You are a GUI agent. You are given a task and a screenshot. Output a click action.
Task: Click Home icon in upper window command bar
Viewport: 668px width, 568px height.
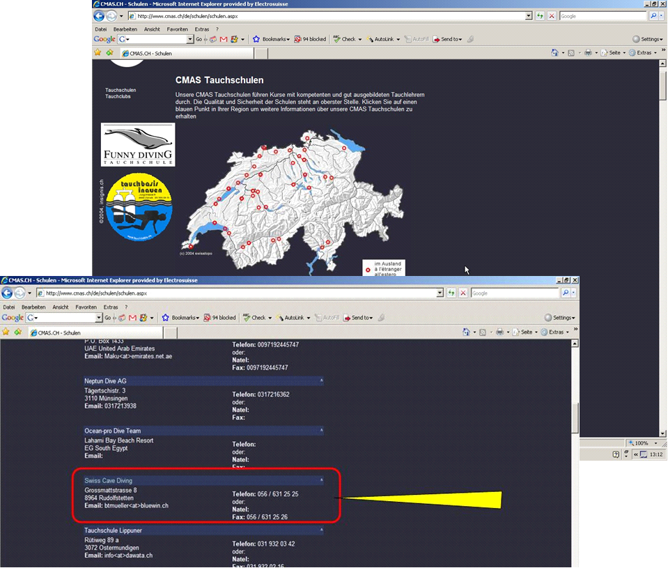point(554,53)
